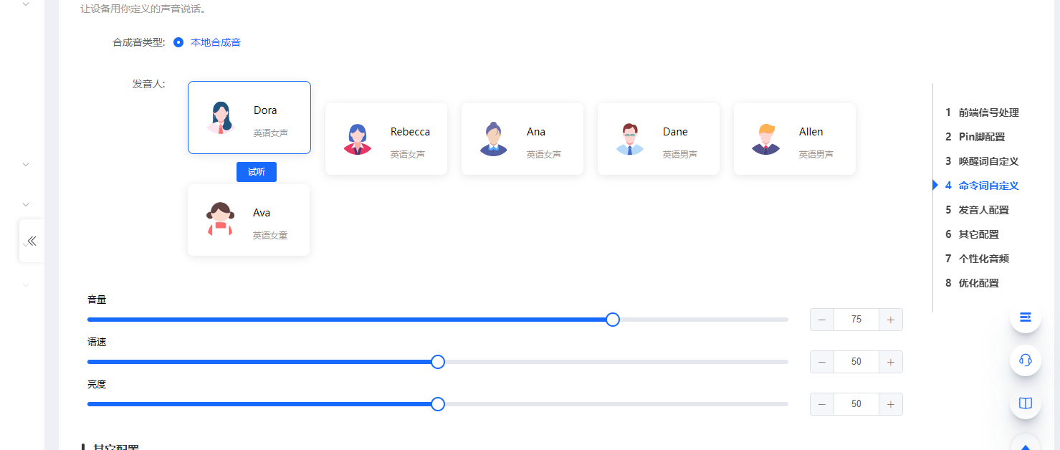
Task: Click the 试听 preview button
Action: coord(256,172)
